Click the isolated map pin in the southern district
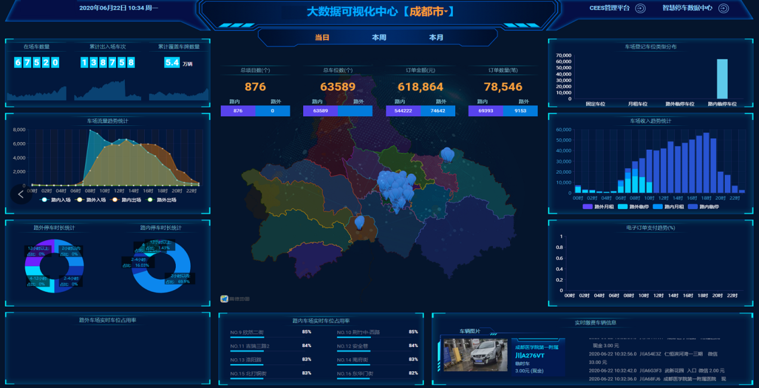Screen dimensions: 759x388 359,223
